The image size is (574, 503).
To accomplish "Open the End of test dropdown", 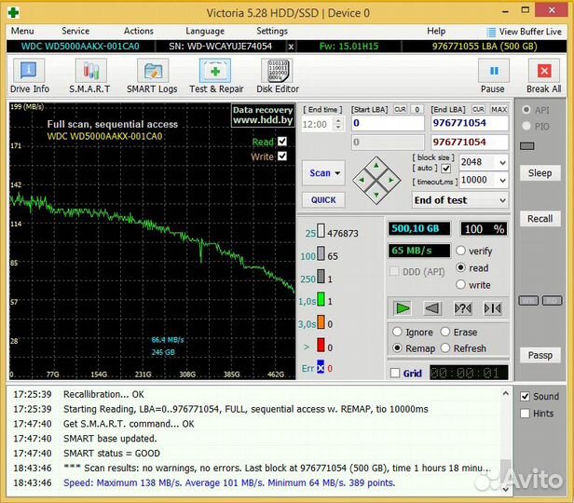I will coord(460,200).
